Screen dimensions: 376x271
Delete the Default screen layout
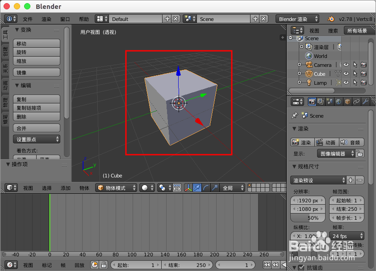coord(175,19)
